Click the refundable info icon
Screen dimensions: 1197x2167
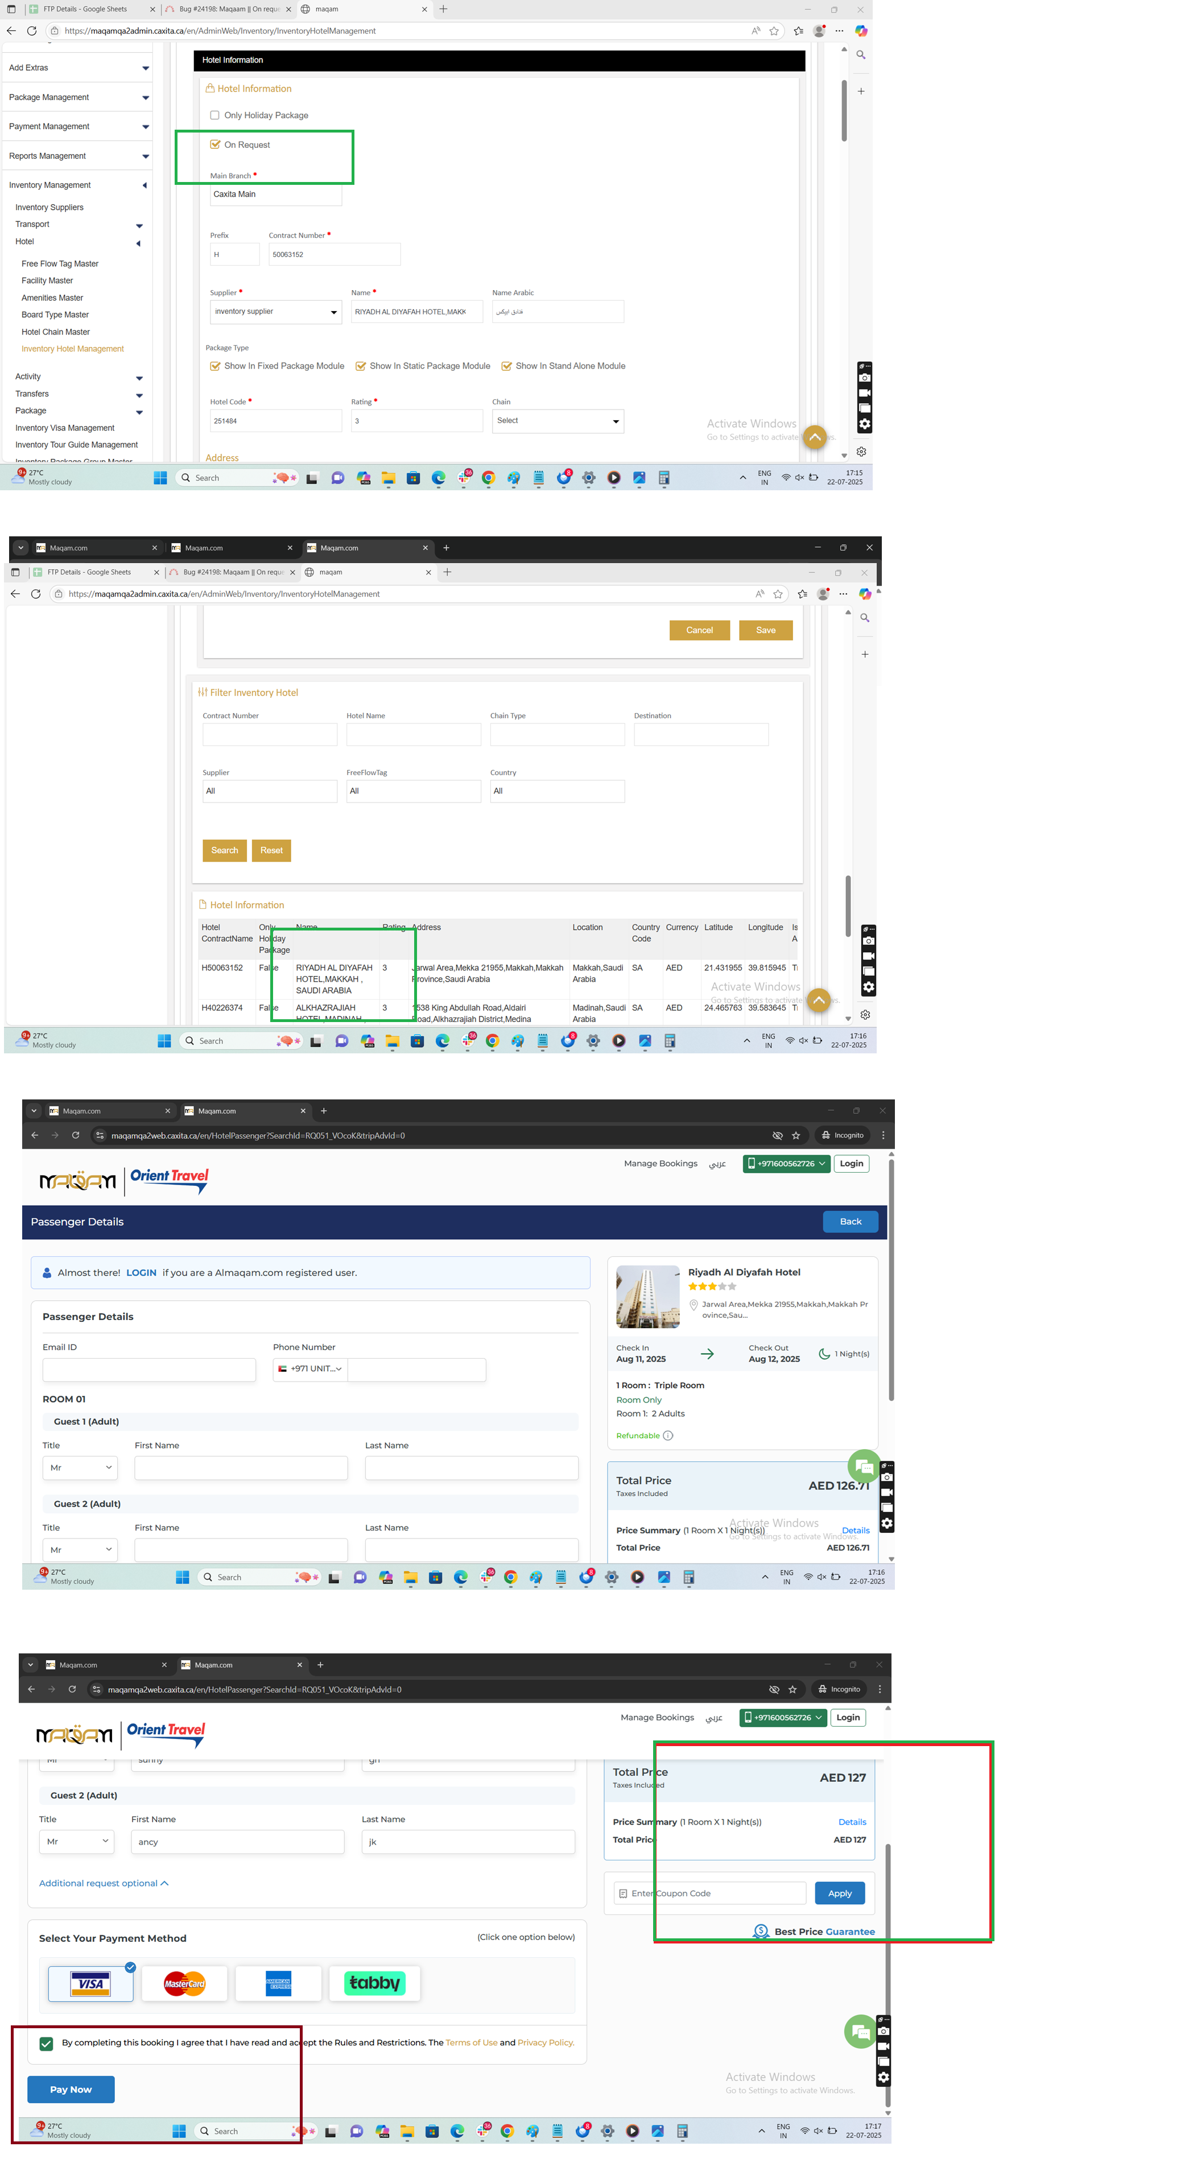pos(668,1436)
